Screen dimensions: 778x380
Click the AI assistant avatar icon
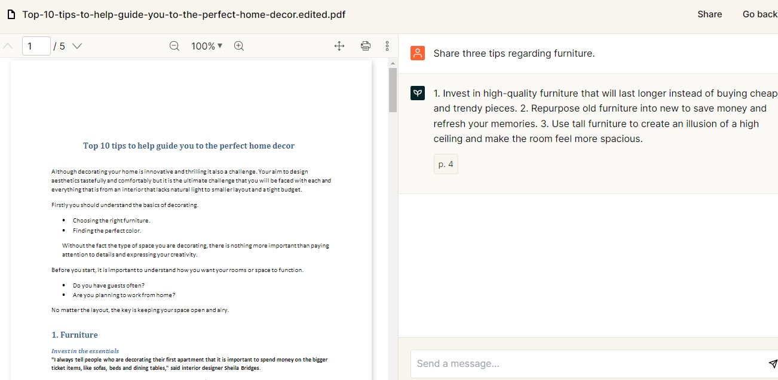point(418,93)
